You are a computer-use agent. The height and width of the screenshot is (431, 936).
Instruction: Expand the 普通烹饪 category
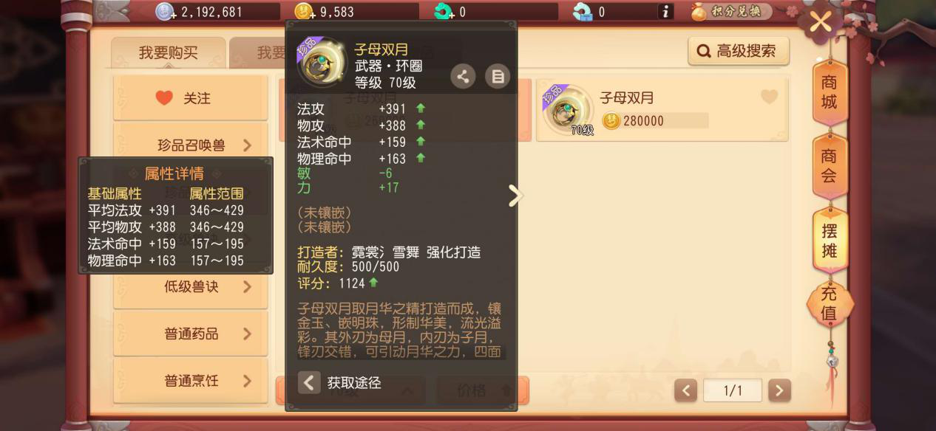[191, 381]
